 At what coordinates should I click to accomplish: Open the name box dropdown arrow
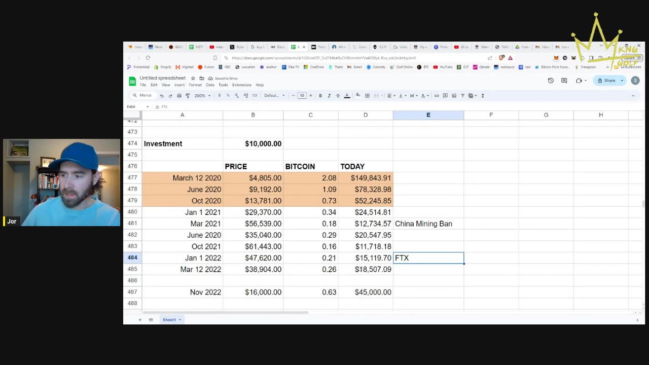pyautogui.click(x=148, y=107)
